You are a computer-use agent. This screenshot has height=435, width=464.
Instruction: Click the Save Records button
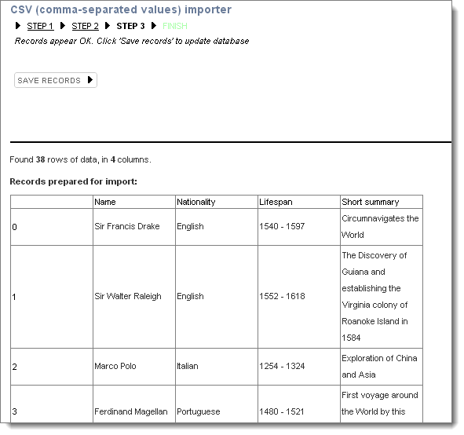coord(56,80)
